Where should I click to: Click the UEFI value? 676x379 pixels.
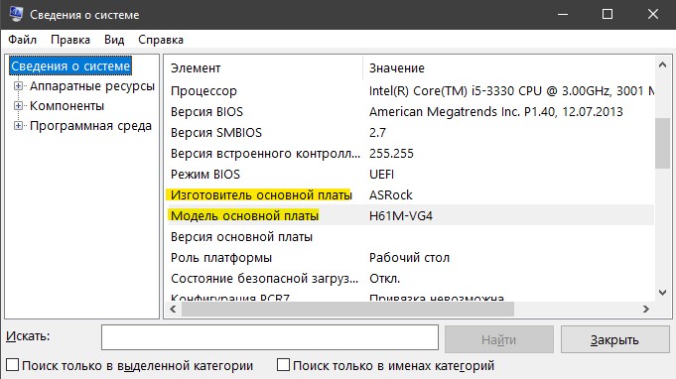tap(381, 174)
